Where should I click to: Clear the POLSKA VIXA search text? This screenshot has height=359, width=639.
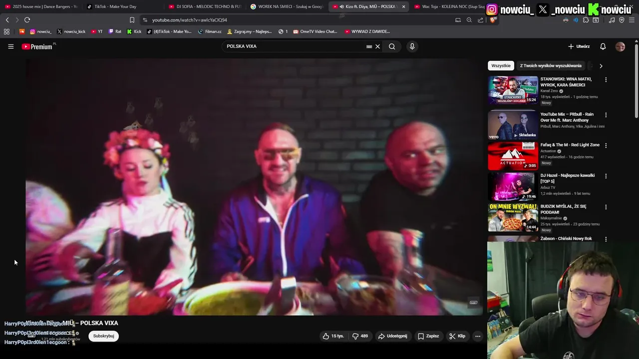coord(377,46)
